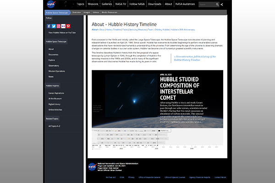This screenshot has width=275, height=183.
Task: Click View Hubble Videos on YouTube link
Action: pyautogui.click(x=62, y=33)
